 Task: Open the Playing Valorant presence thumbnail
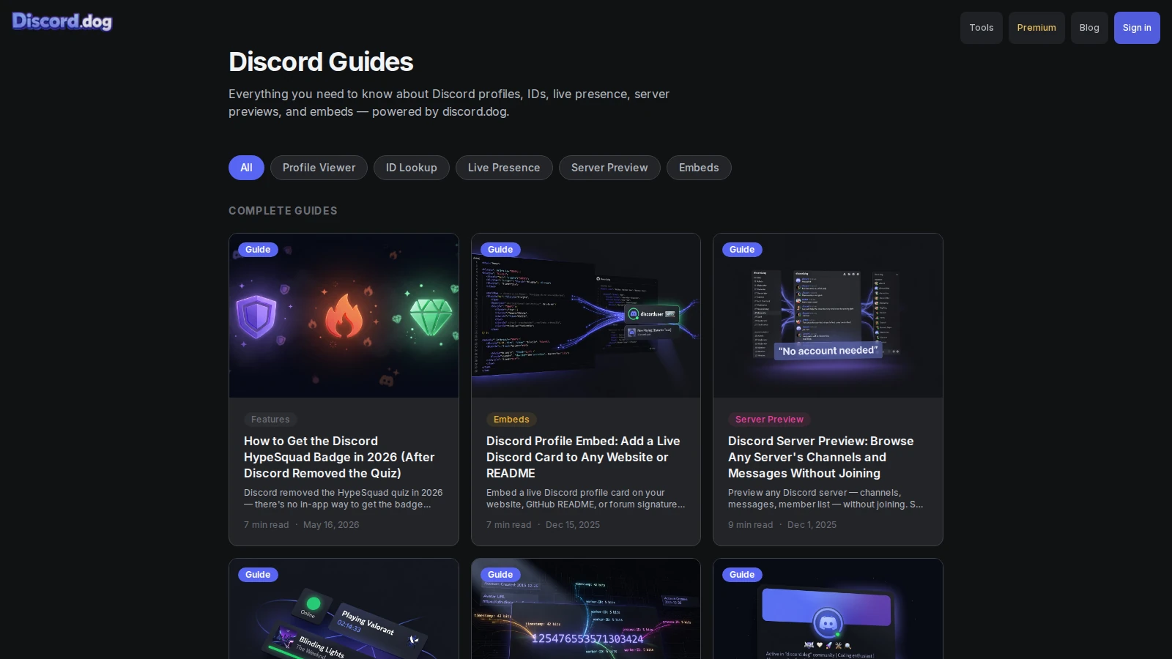pyautogui.click(x=344, y=609)
